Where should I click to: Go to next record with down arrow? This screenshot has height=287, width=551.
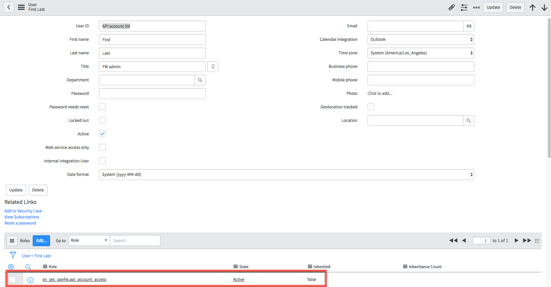(544, 7)
